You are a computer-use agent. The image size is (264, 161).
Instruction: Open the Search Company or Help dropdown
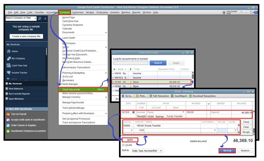point(35,18)
